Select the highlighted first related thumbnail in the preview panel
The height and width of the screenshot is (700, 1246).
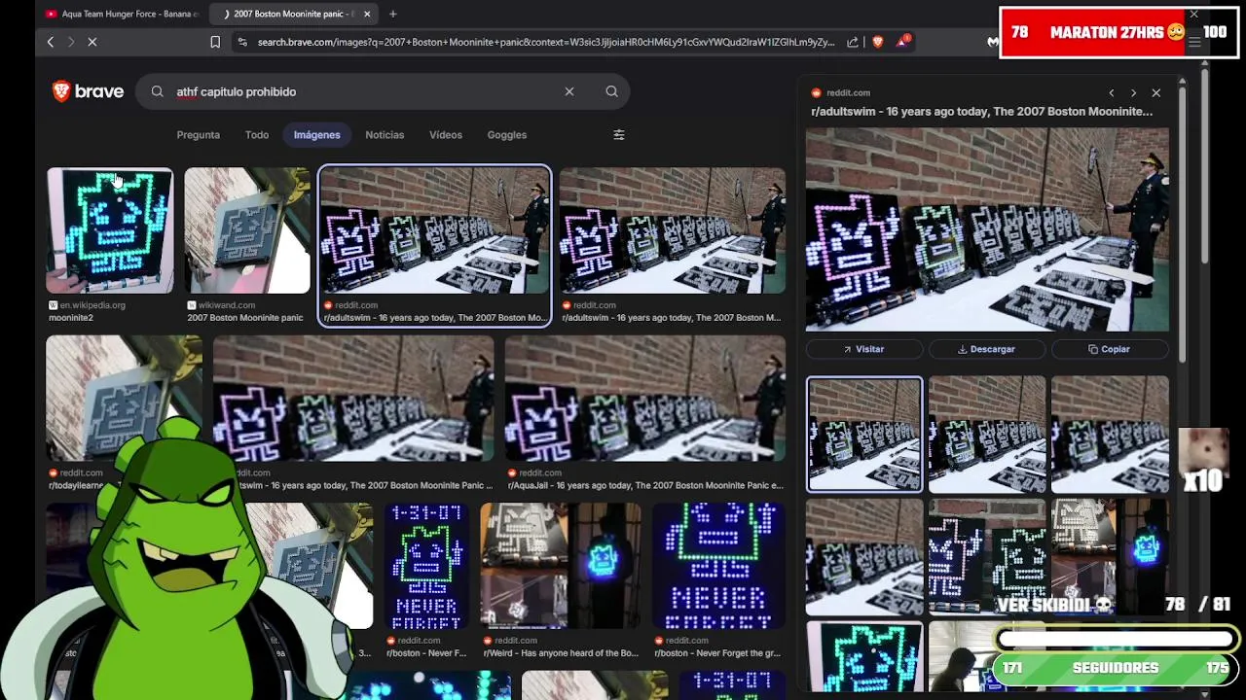coord(864,434)
